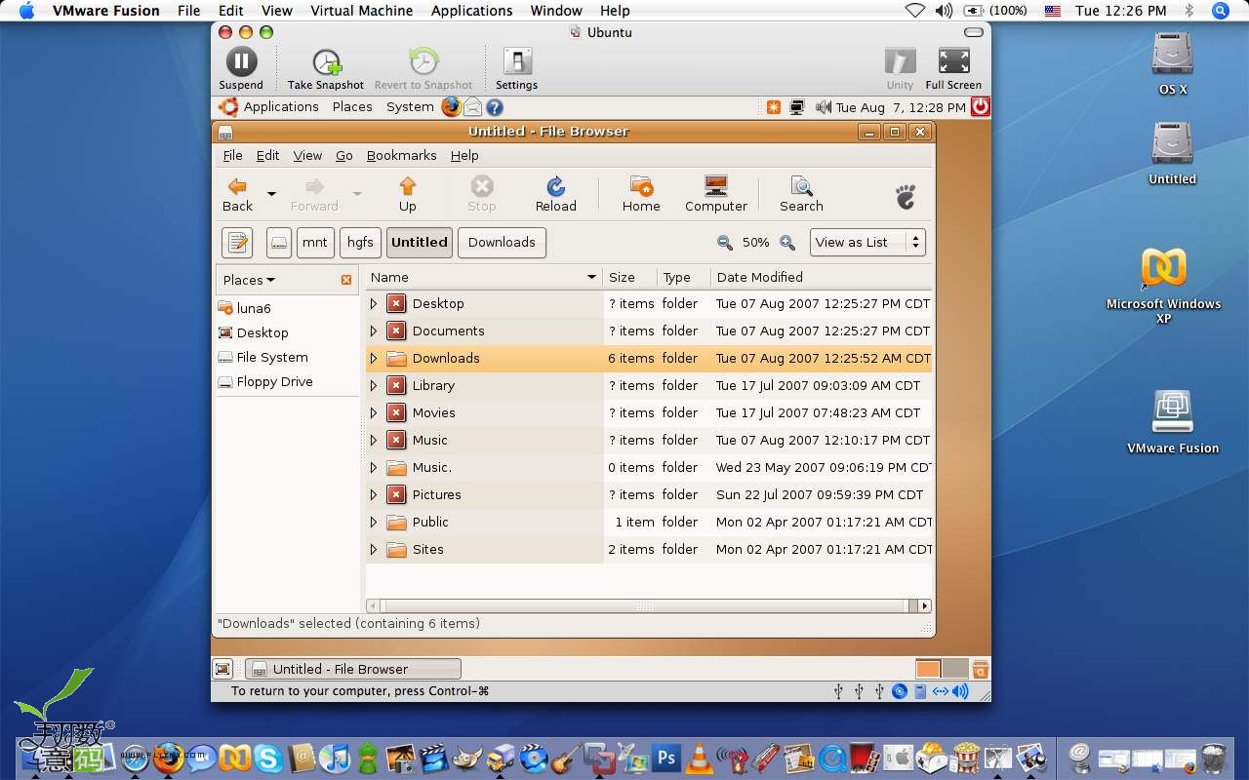Click the red power quit button in Ubuntu panel
Viewport: 1249px width, 780px height.
click(981, 107)
